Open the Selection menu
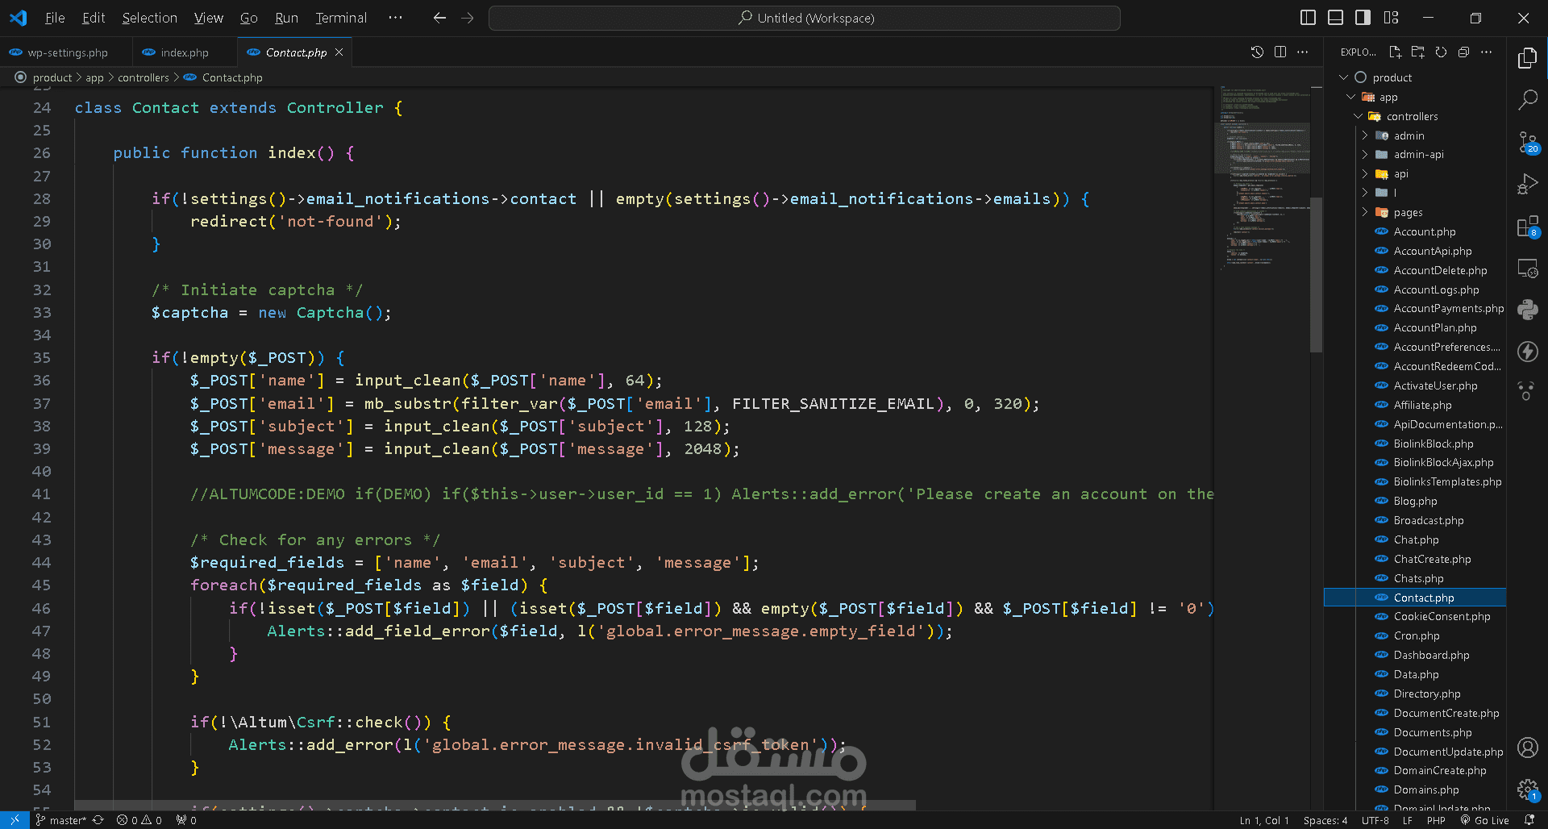The width and height of the screenshot is (1548, 829). pos(150,18)
